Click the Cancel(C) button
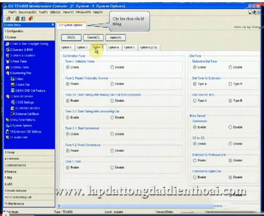The width and height of the screenshot is (264, 216). click(93, 38)
